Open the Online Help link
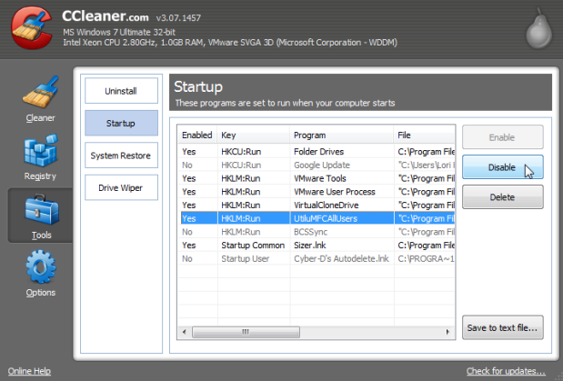This screenshot has height=381, width=563. (x=29, y=371)
